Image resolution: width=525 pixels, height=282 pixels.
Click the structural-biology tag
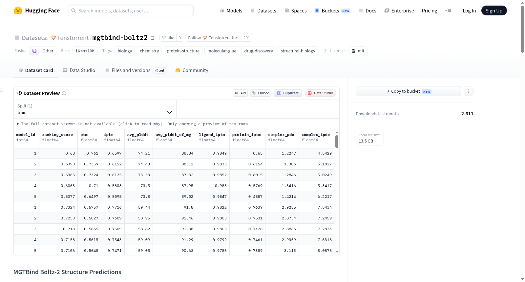click(298, 51)
